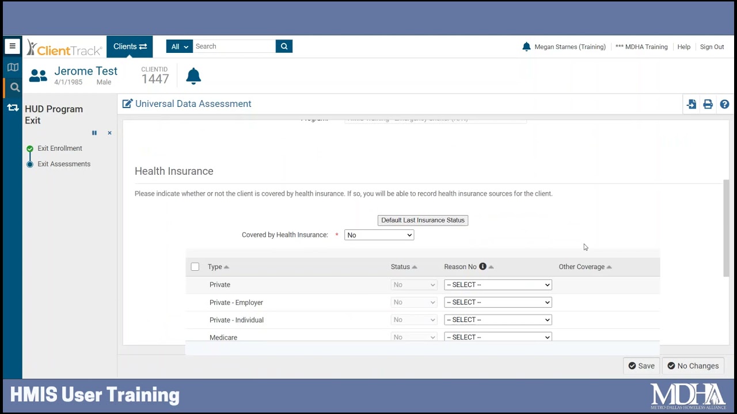Click the Reason No info icon

click(483, 267)
